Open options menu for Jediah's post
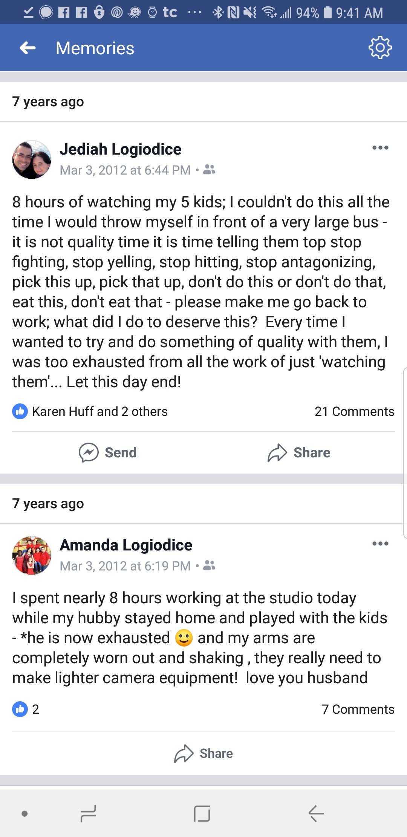Viewport: 407px width, 837px height. (380, 148)
